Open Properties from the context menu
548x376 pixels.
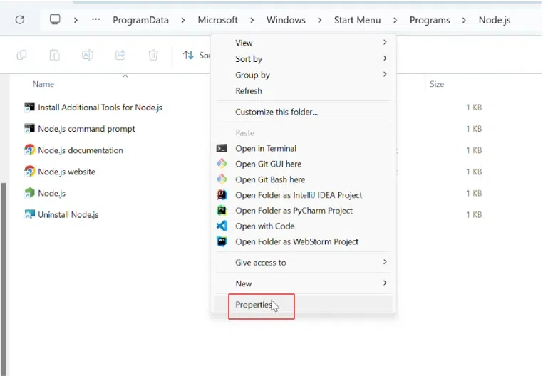coord(304,305)
